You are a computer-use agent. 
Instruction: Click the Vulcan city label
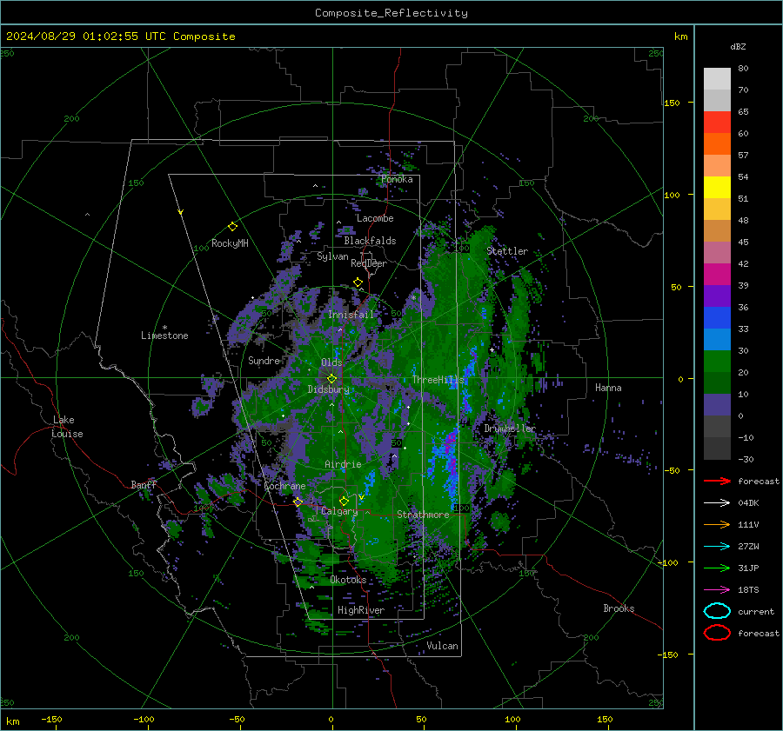pyautogui.click(x=443, y=646)
